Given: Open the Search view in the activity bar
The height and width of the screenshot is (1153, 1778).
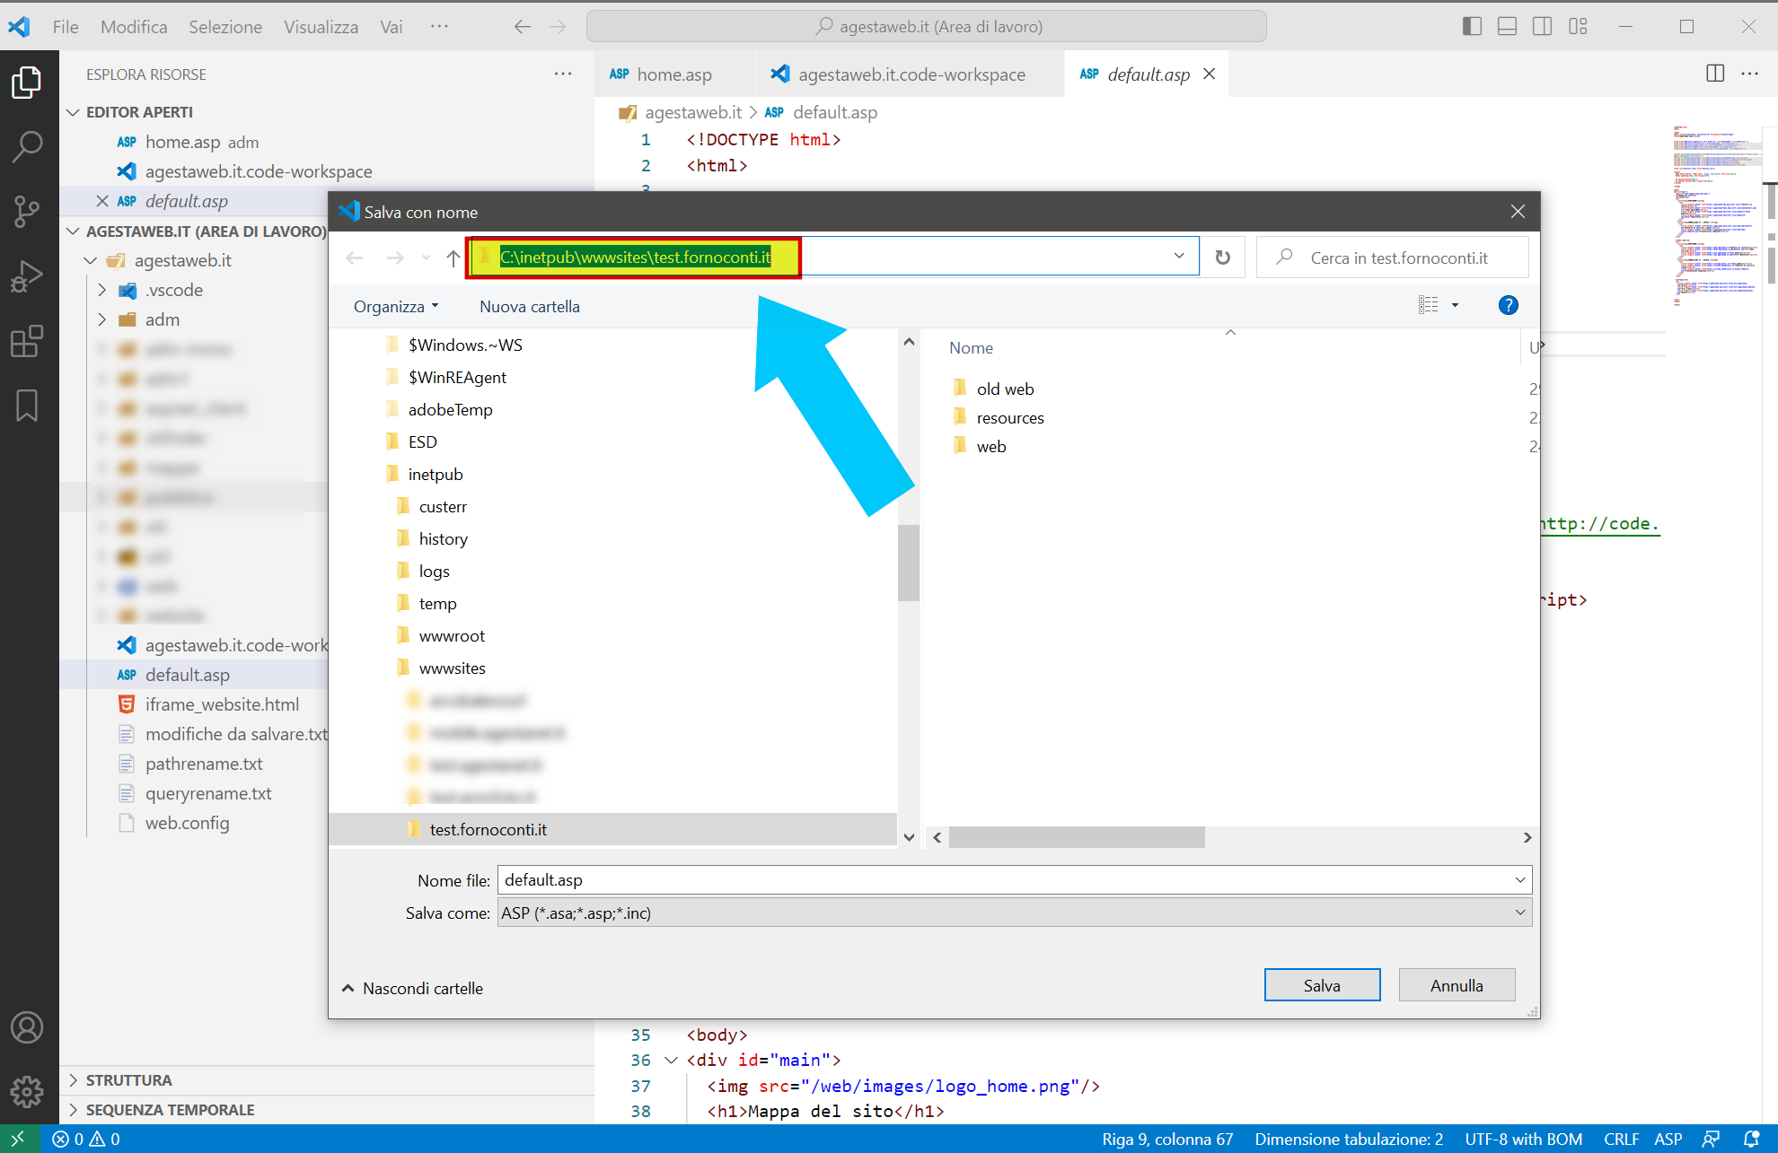Looking at the screenshot, I should pos(27,145).
